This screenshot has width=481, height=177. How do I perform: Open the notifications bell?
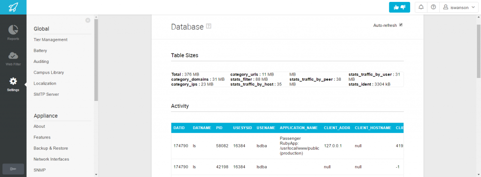pyautogui.click(x=421, y=8)
